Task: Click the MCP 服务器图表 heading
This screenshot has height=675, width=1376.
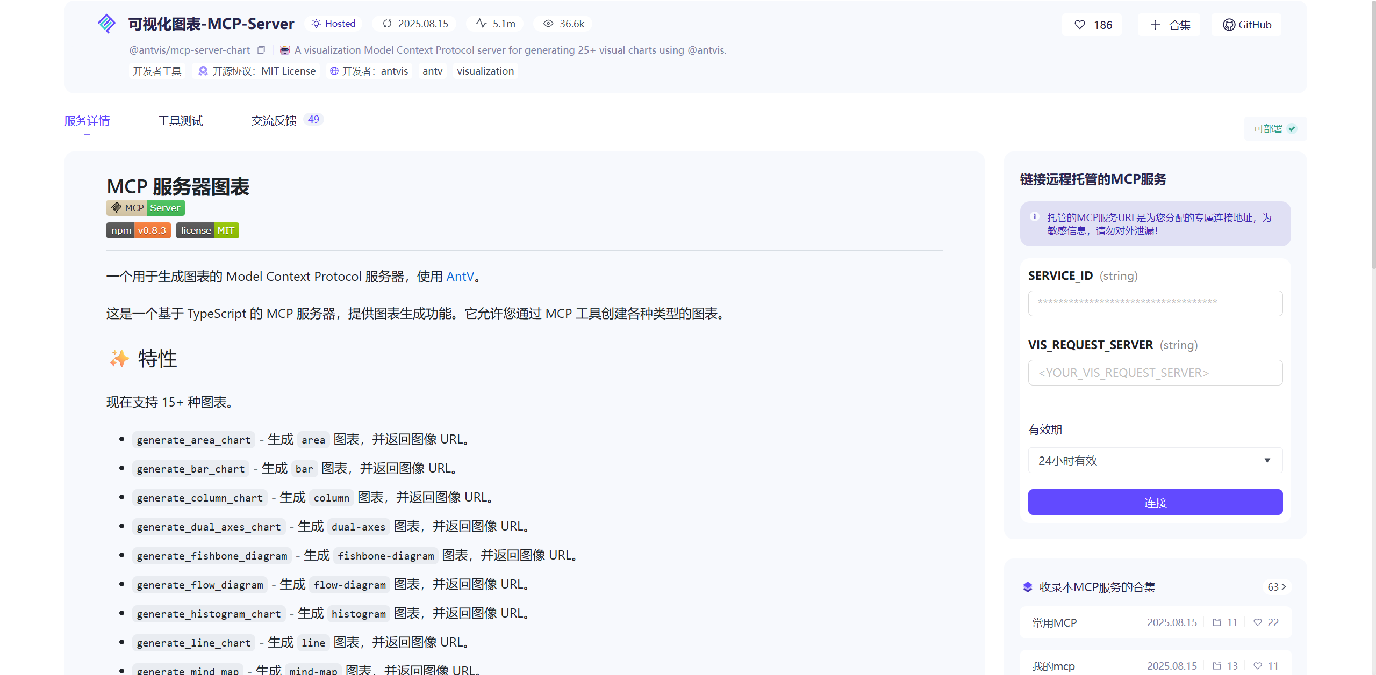Action: [178, 187]
